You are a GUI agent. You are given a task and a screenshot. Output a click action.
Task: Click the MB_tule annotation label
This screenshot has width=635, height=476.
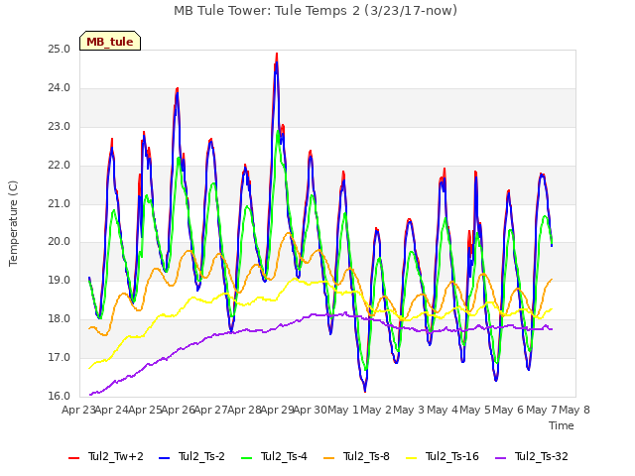110,41
